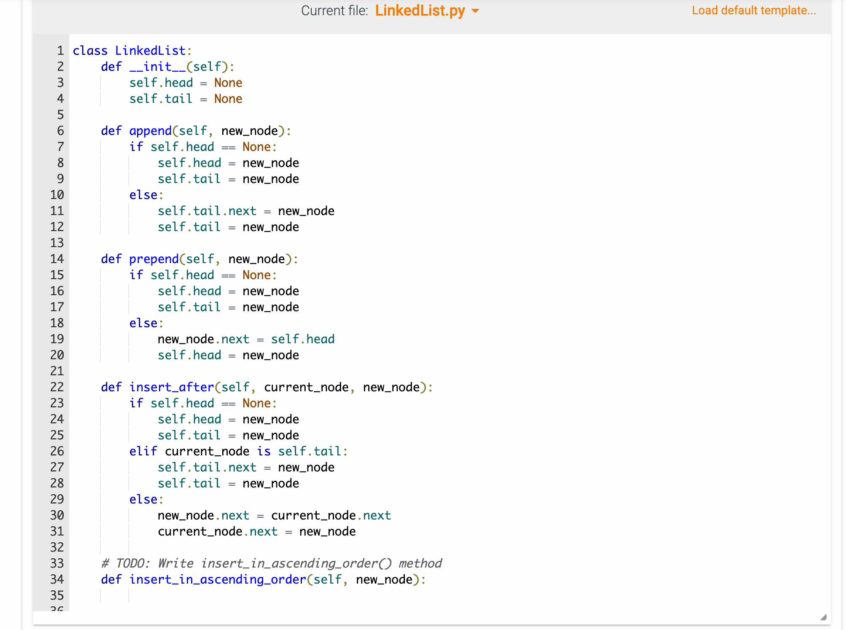Viewport: 846px width, 630px height.
Task: Click the insert_in_ascending_order definition
Action: point(217,579)
